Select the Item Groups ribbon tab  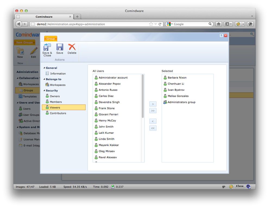click(x=24, y=43)
